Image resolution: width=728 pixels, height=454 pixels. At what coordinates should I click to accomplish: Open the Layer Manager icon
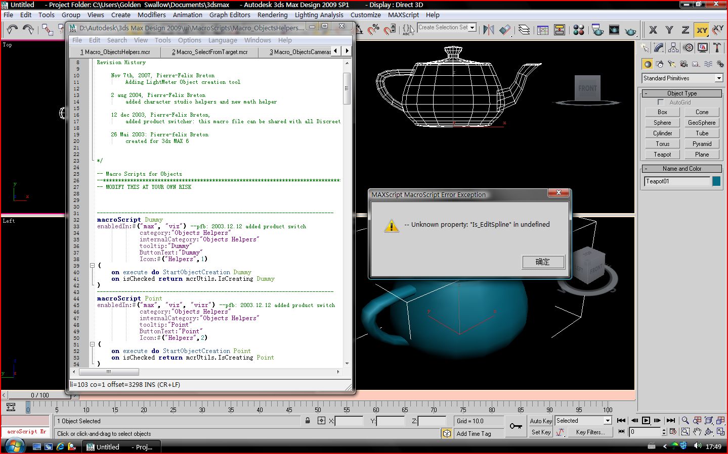[524, 30]
